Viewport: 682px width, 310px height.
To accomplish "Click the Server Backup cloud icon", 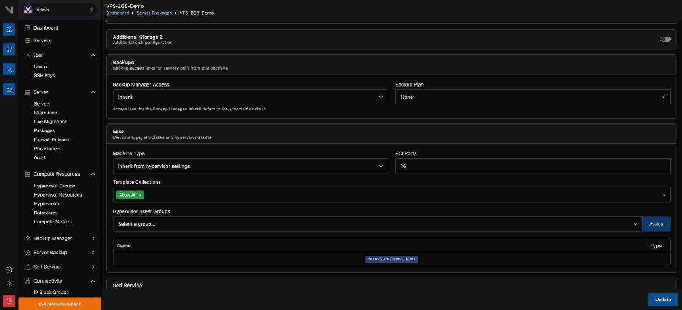I will pos(27,253).
